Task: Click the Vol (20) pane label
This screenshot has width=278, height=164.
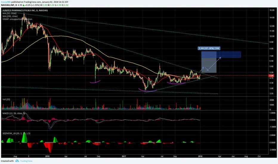Action: coord(6,100)
